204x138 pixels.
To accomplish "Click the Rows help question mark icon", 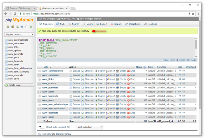I will point(145,67).
